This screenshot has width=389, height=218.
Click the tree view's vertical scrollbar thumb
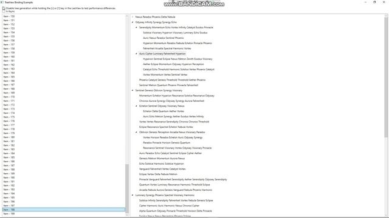click(386, 77)
